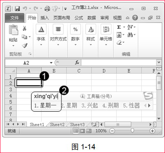Click the 数字 percent icon
Viewport: 165px width, 153px height.
pyautogui.click(x=75, y=29)
